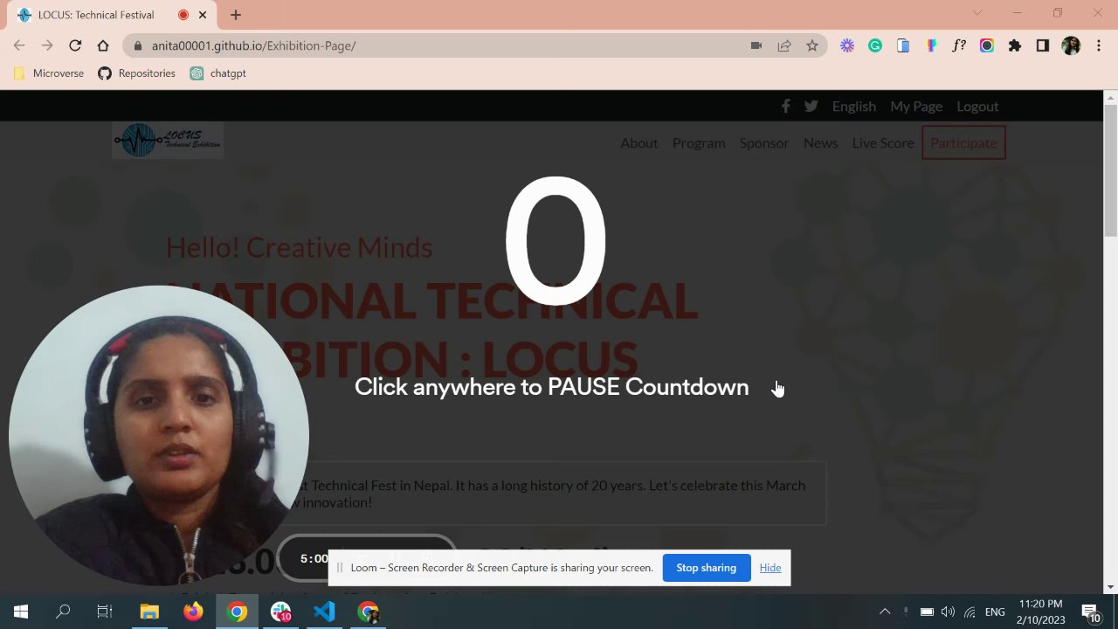The width and height of the screenshot is (1118, 629).
Task: Open Chrome's three-dot menu
Action: pyautogui.click(x=1099, y=45)
